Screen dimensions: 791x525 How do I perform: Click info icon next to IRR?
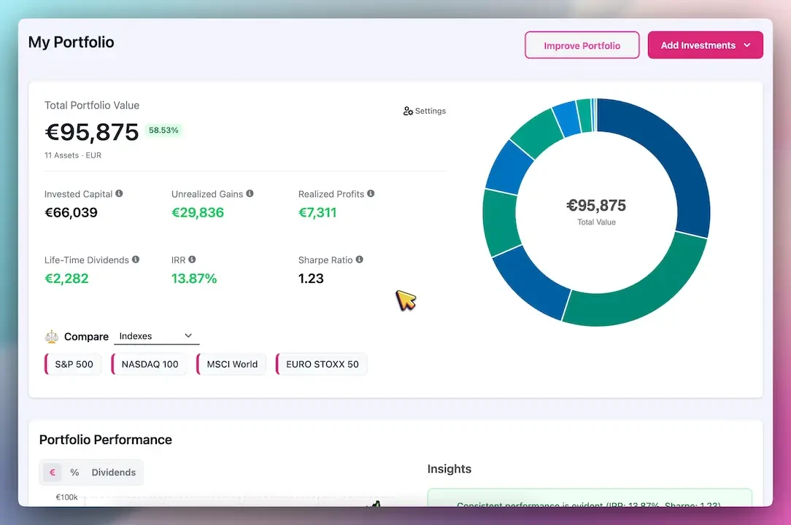[x=192, y=260]
